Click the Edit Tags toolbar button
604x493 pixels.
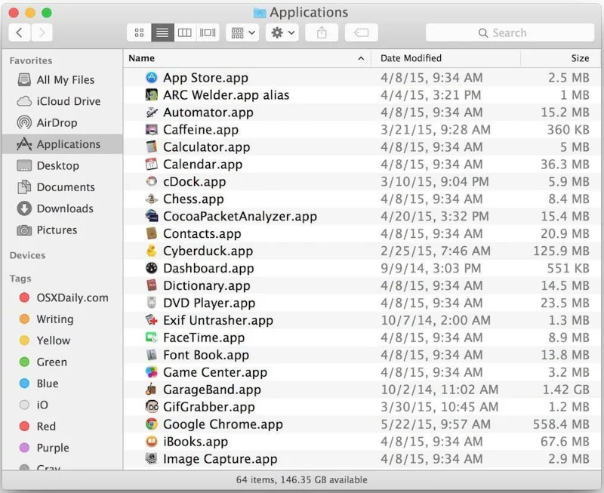361,32
